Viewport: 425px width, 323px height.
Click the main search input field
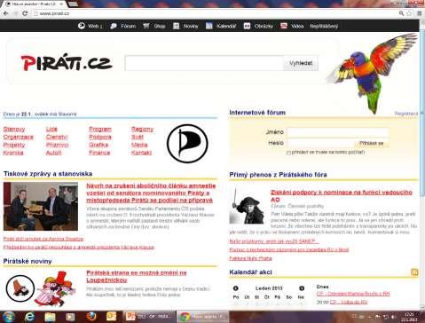coord(204,63)
